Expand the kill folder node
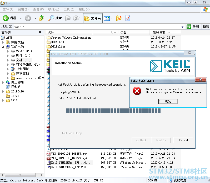 tap(3, 101)
